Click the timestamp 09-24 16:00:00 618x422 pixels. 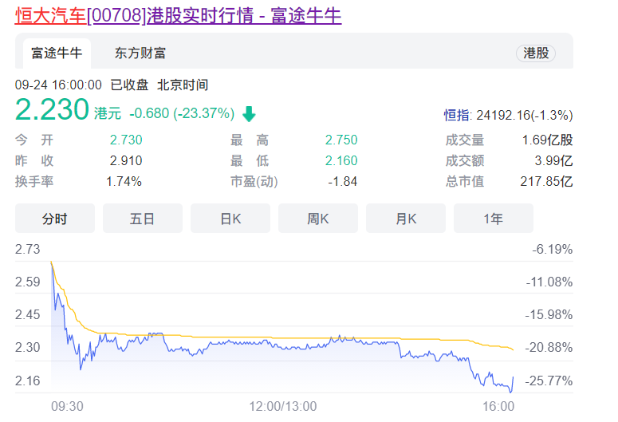58,85
